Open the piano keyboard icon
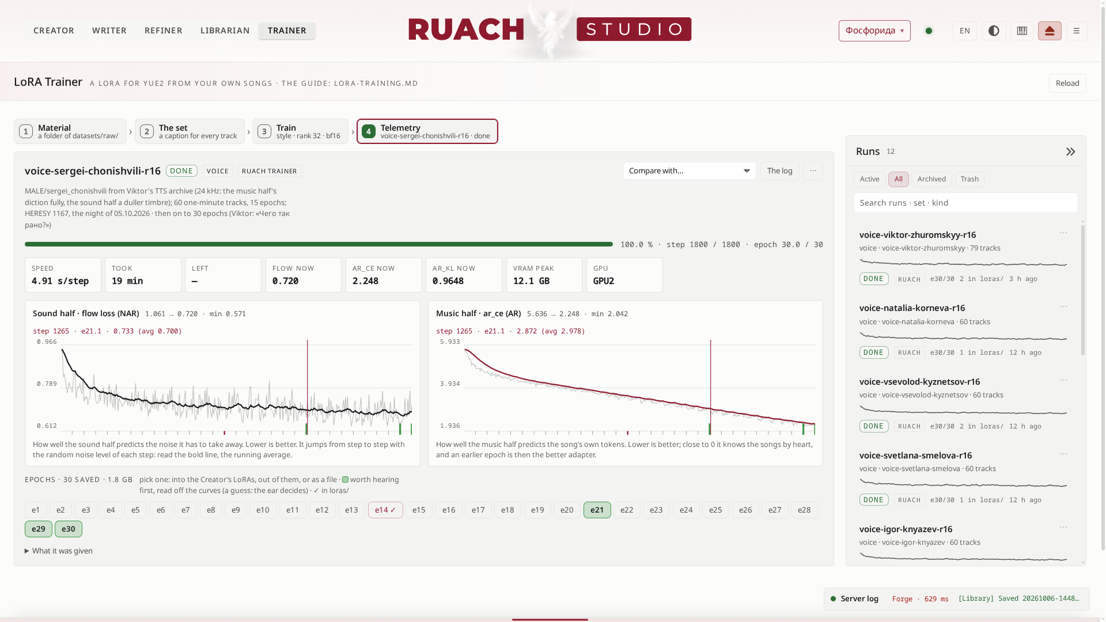 [x=1022, y=31]
